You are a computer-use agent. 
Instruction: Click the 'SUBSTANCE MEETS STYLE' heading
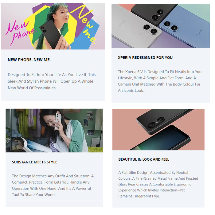[x=34, y=162]
